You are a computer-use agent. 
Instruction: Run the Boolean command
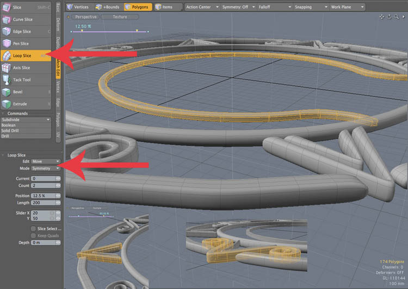click(x=26, y=125)
